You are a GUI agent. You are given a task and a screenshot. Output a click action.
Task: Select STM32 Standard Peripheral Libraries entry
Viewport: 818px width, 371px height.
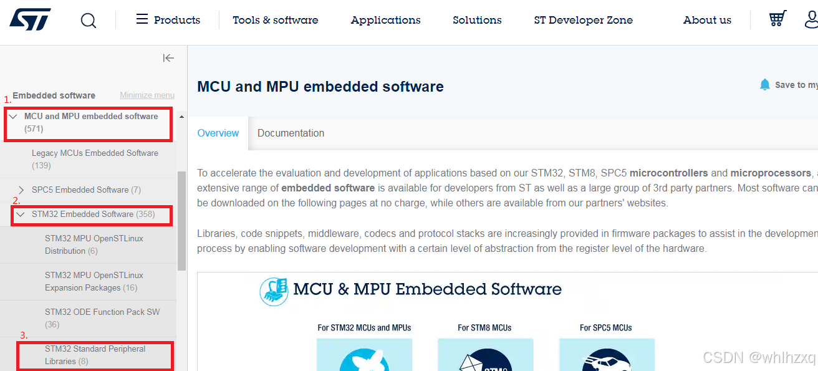[x=95, y=355]
